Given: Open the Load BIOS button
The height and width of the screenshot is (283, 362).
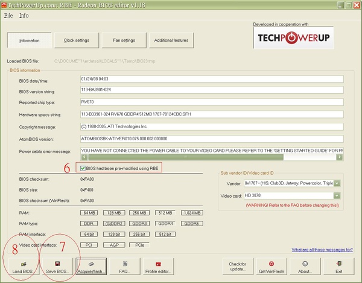Looking at the screenshot, I should point(24,267).
